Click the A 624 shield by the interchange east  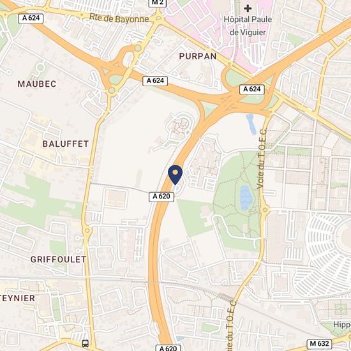252,89
